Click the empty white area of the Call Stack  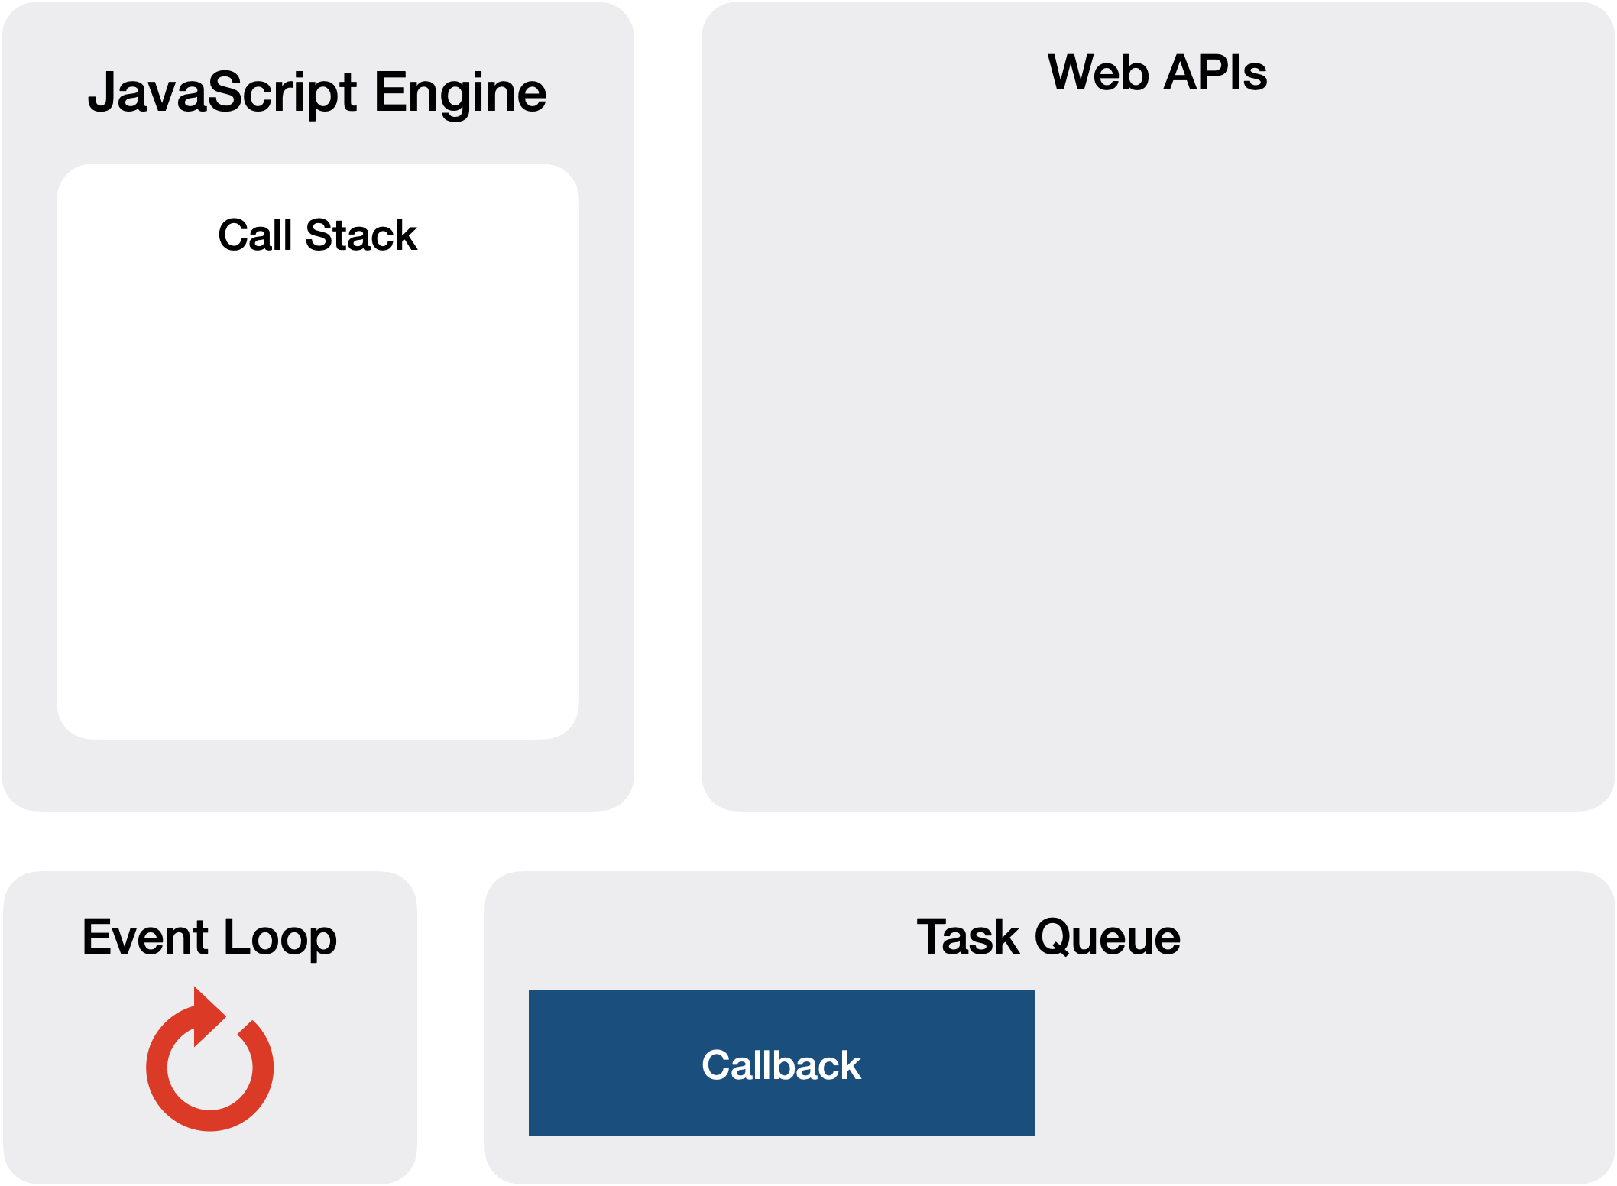(317, 497)
